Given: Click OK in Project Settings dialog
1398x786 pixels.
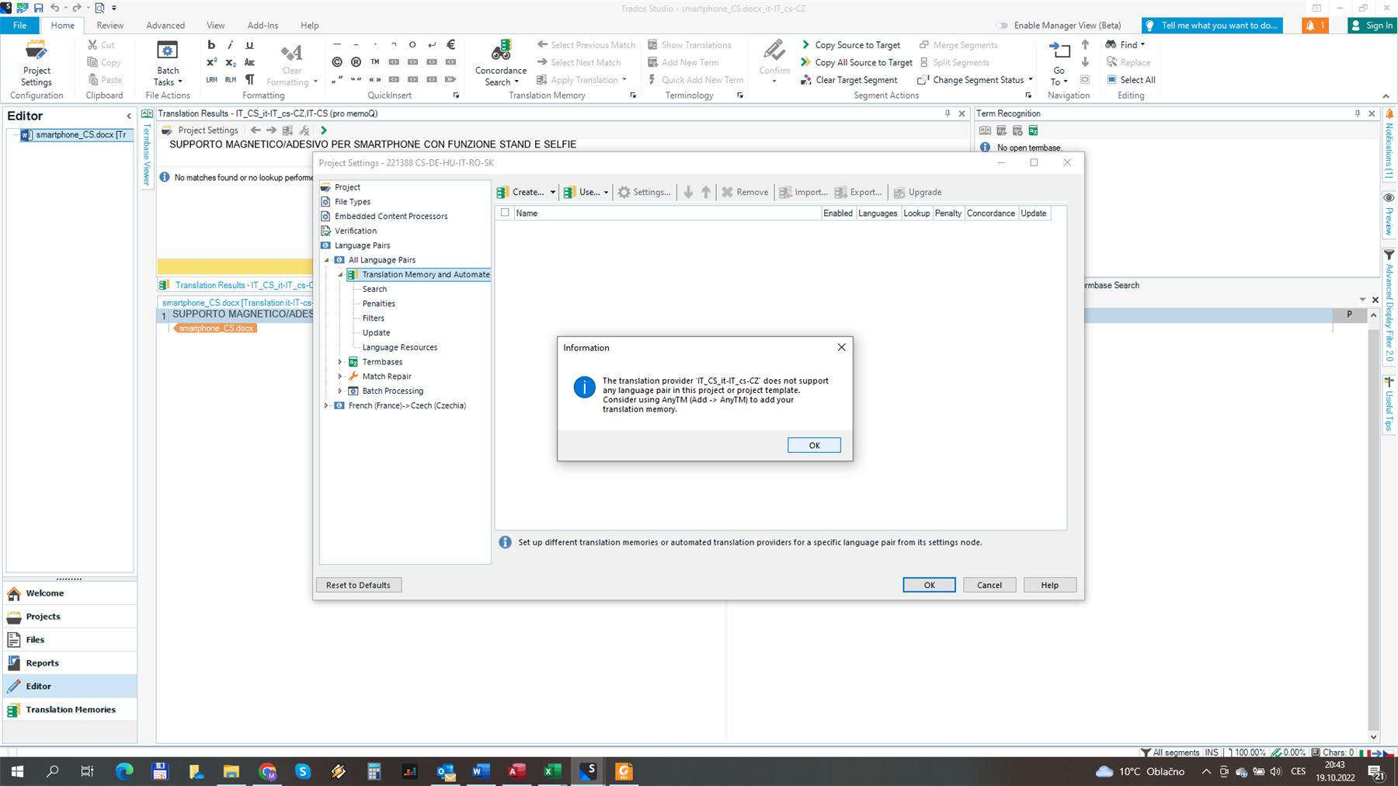Looking at the screenshot, I should click(929, 585).
